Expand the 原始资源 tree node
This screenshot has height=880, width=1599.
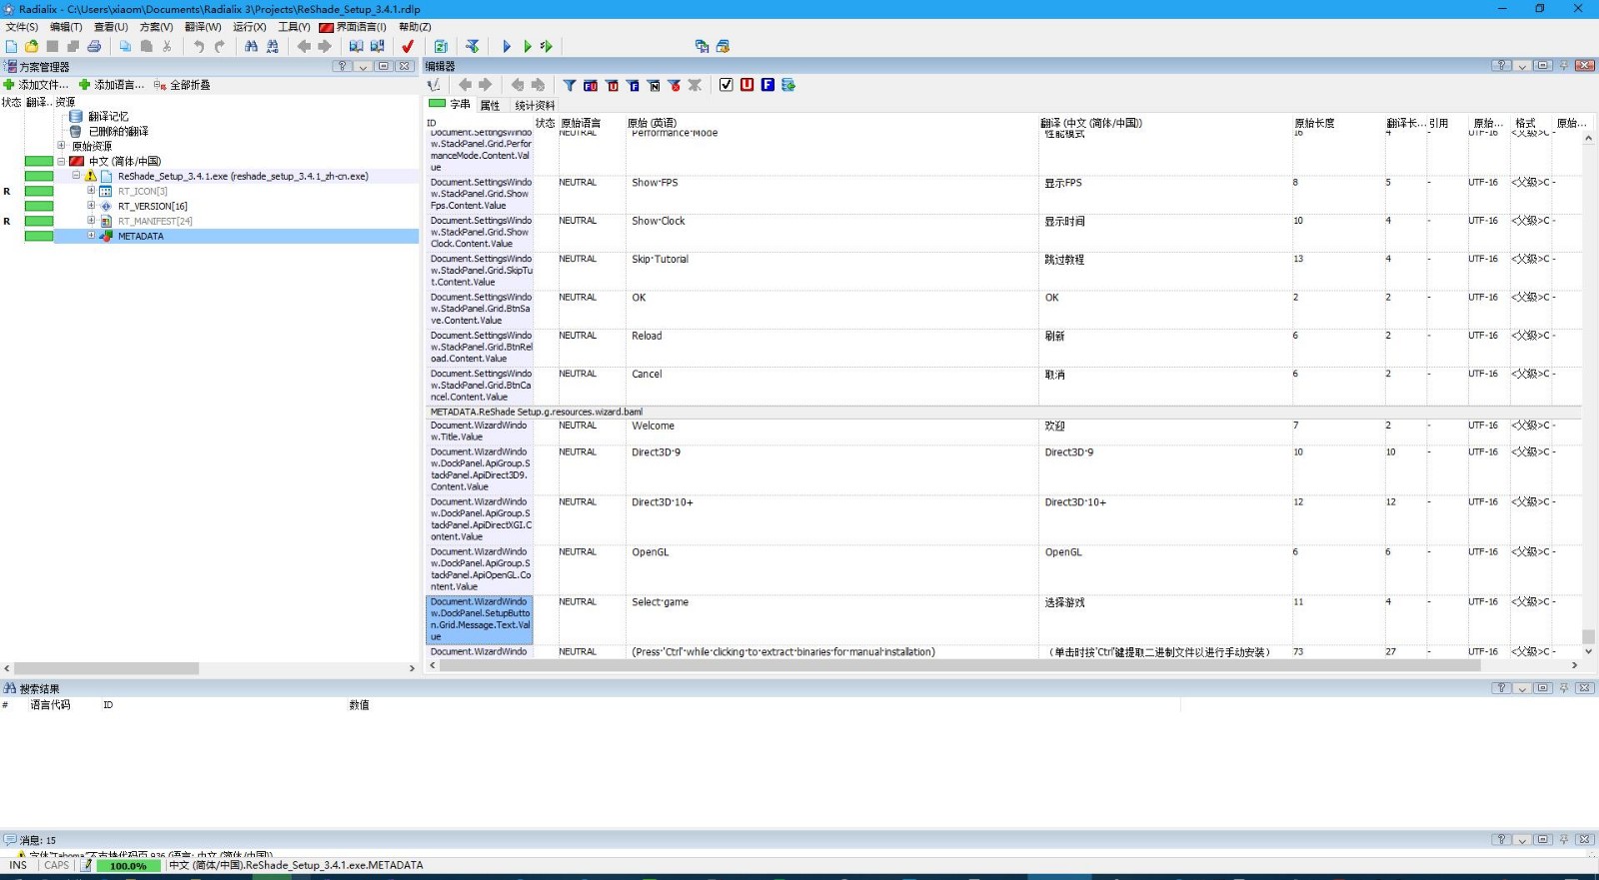point(61,146)
